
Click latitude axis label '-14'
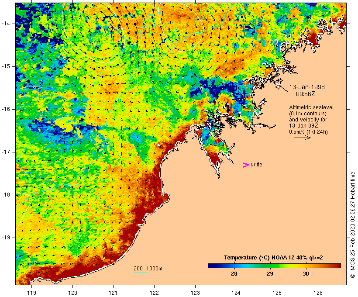[5, 24]
